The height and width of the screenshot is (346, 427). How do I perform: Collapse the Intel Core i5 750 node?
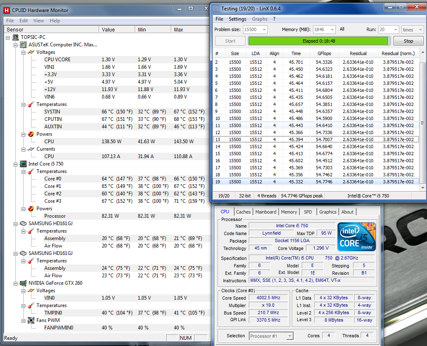[x=16, y=164]
